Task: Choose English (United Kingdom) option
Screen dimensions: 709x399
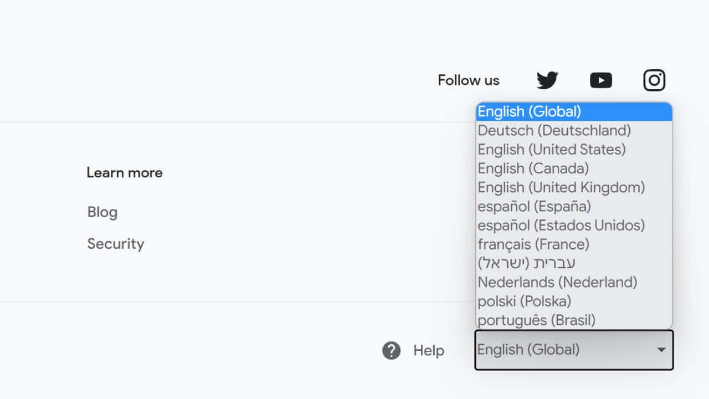Action: (574, 187)
